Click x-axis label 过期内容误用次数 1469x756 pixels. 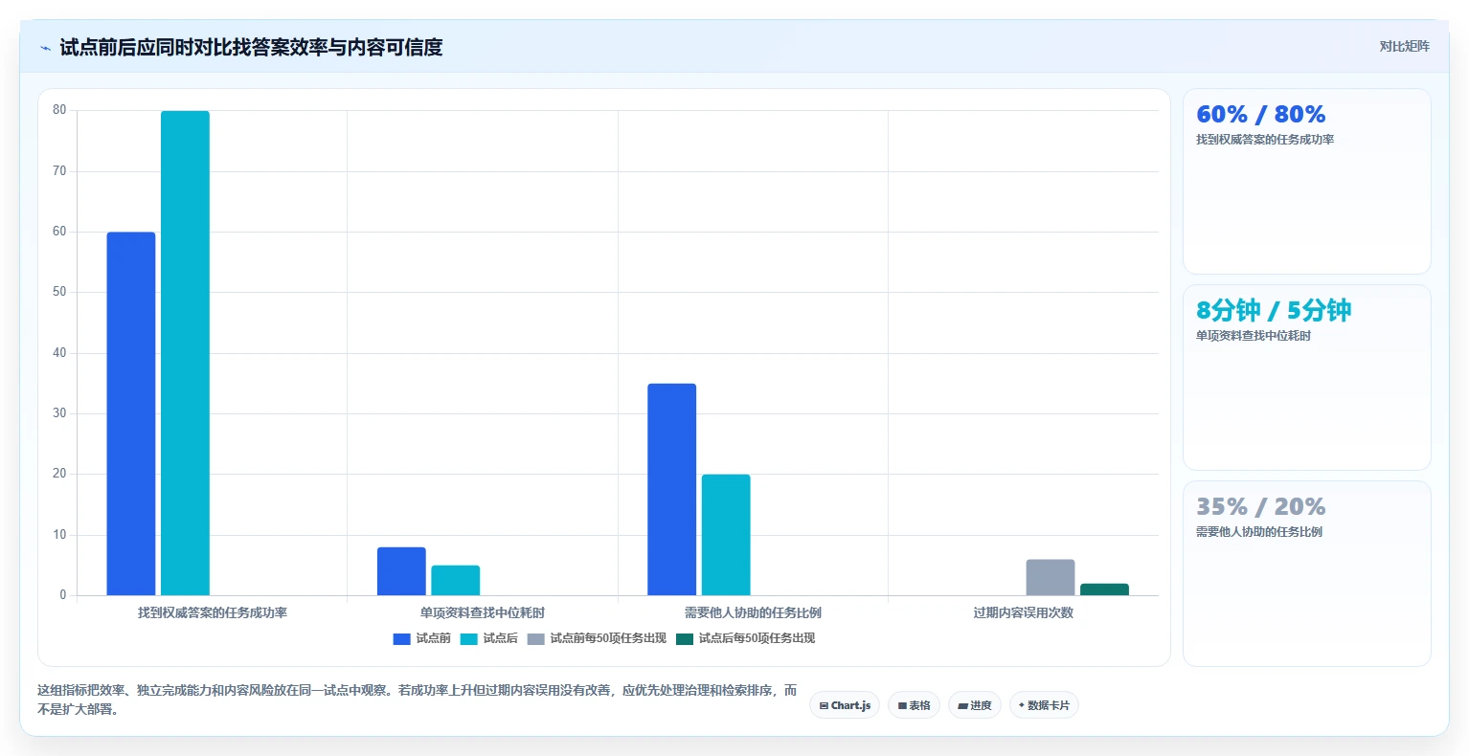pyautogui.click(x=1023, y=612)
